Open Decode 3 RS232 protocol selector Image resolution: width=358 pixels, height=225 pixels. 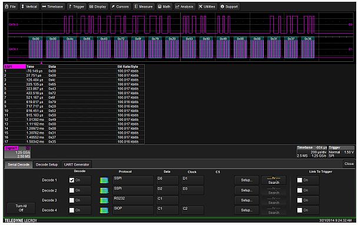click(x=133, y=200)
